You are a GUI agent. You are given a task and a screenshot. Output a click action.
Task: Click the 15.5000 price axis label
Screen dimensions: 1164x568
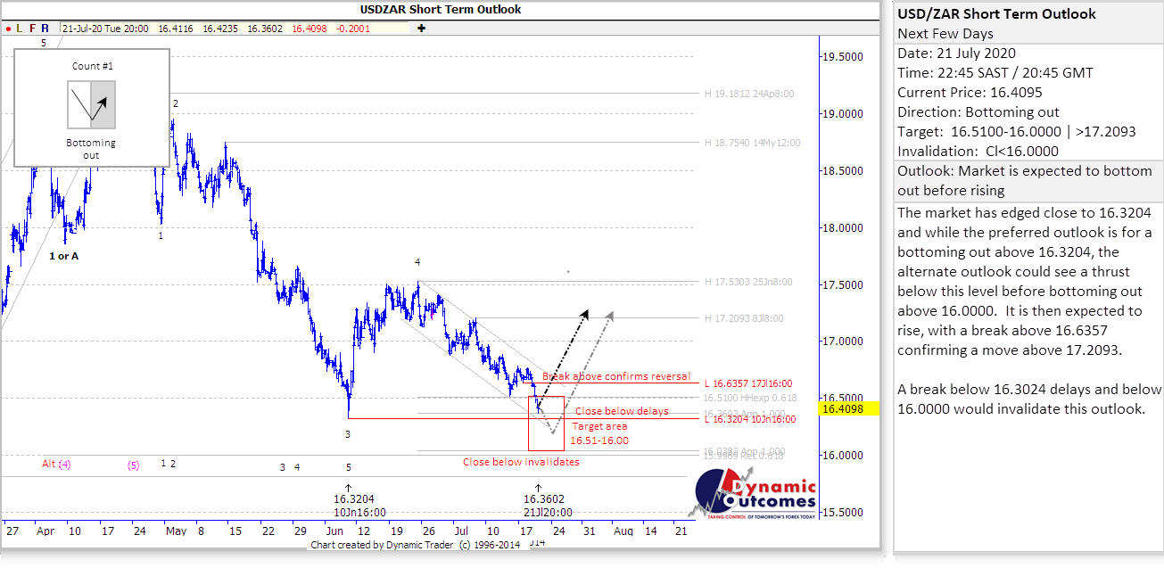click(843, 513)
